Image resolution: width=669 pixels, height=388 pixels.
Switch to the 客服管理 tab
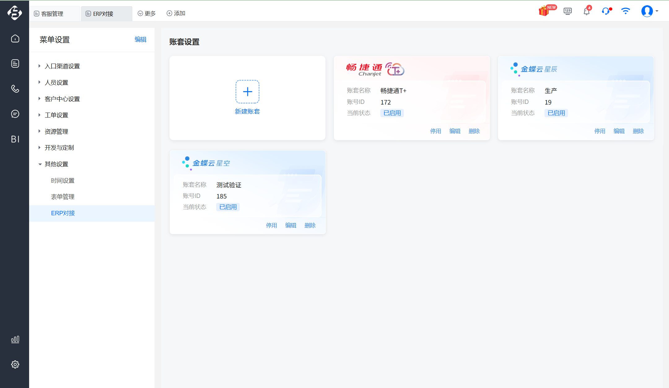coord(55,14)
